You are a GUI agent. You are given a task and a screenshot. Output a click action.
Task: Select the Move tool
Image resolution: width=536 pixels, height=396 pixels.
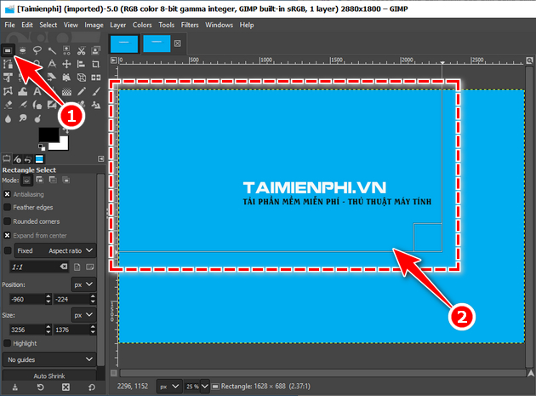66,64
